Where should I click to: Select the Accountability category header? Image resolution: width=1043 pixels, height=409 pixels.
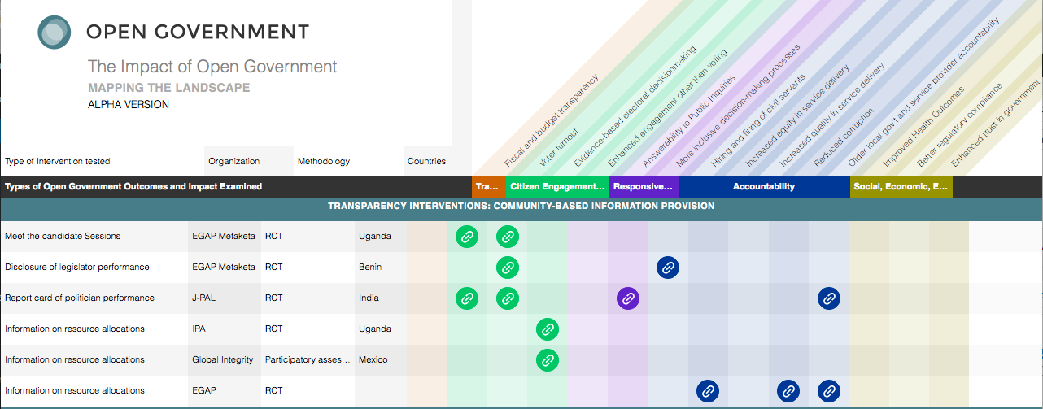tap(763, 187)
